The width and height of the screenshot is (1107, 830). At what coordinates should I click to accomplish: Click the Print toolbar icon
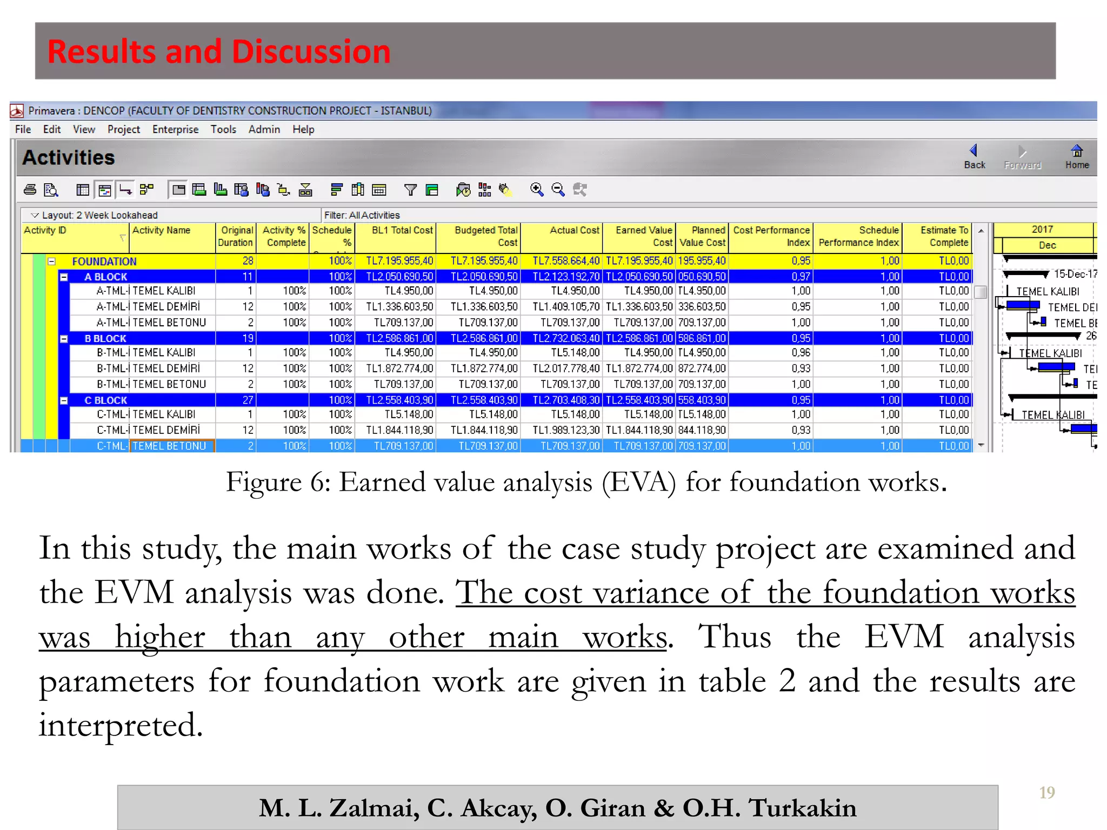click(x=30, y=190)
